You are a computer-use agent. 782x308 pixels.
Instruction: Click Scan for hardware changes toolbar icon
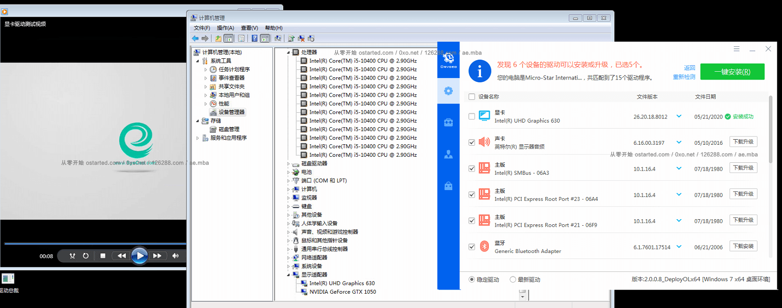pos(277,38)
